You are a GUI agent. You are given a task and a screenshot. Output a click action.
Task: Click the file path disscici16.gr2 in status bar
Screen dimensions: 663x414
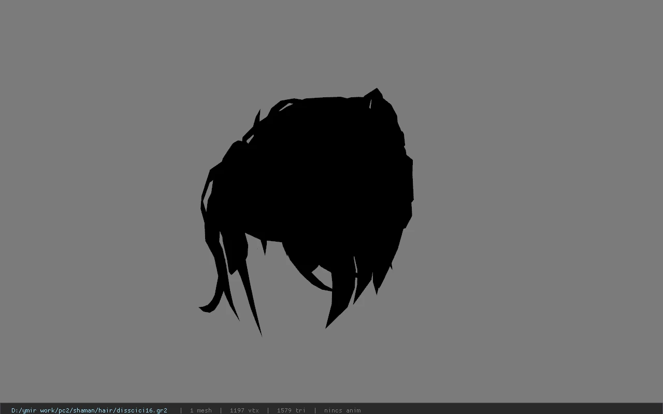pyautogui.click(x=89, y=410)
